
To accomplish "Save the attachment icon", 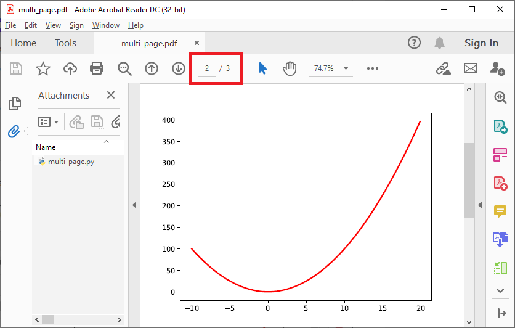I will (x=97, y=122).
